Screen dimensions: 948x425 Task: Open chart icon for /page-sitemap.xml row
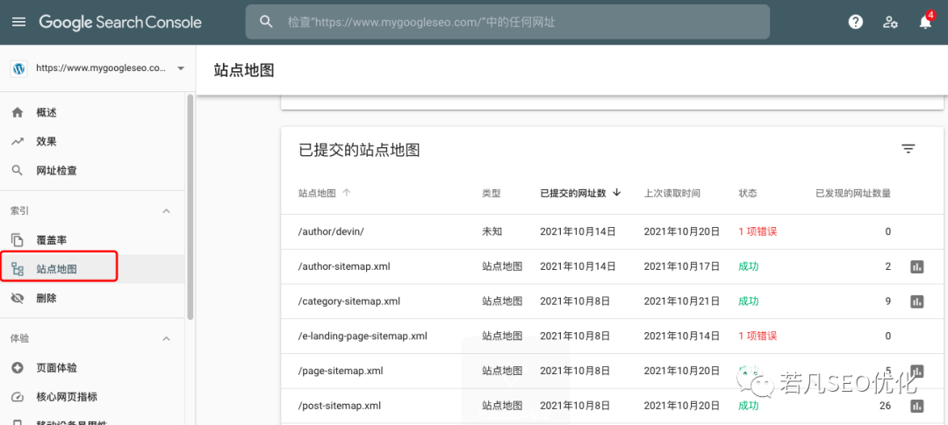coord(917,371)
